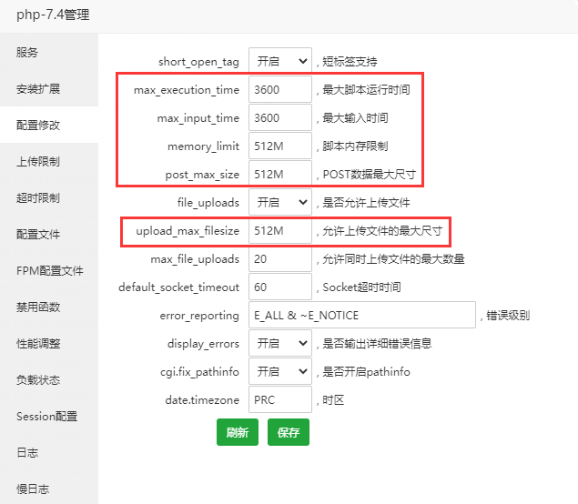The height and width of the screenshot is (504, 578).
Task: Edit the error_reporting text field
Action: click(362, 315)
